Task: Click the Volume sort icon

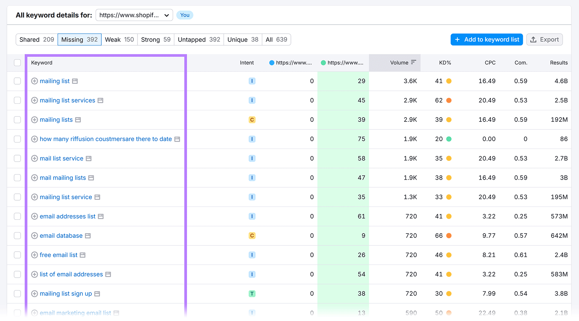Action: pyautogui.click(x=413, y=62)
